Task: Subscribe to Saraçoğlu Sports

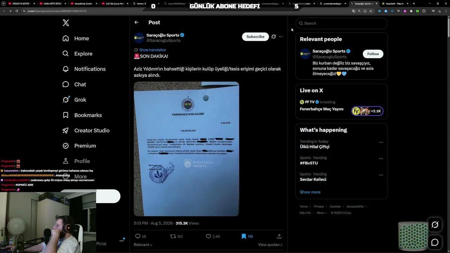Action: pos(255,37)
